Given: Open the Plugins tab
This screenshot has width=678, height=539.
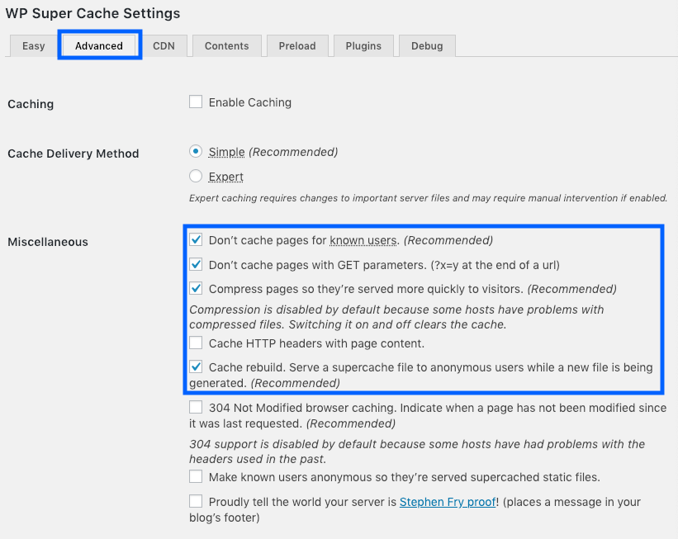Looking at the screenshot, I should coord(363,46).
